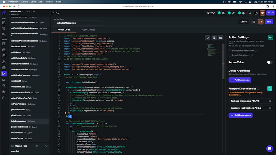
Task: Open the v219 version dropdown
Action: click(211, 13)
